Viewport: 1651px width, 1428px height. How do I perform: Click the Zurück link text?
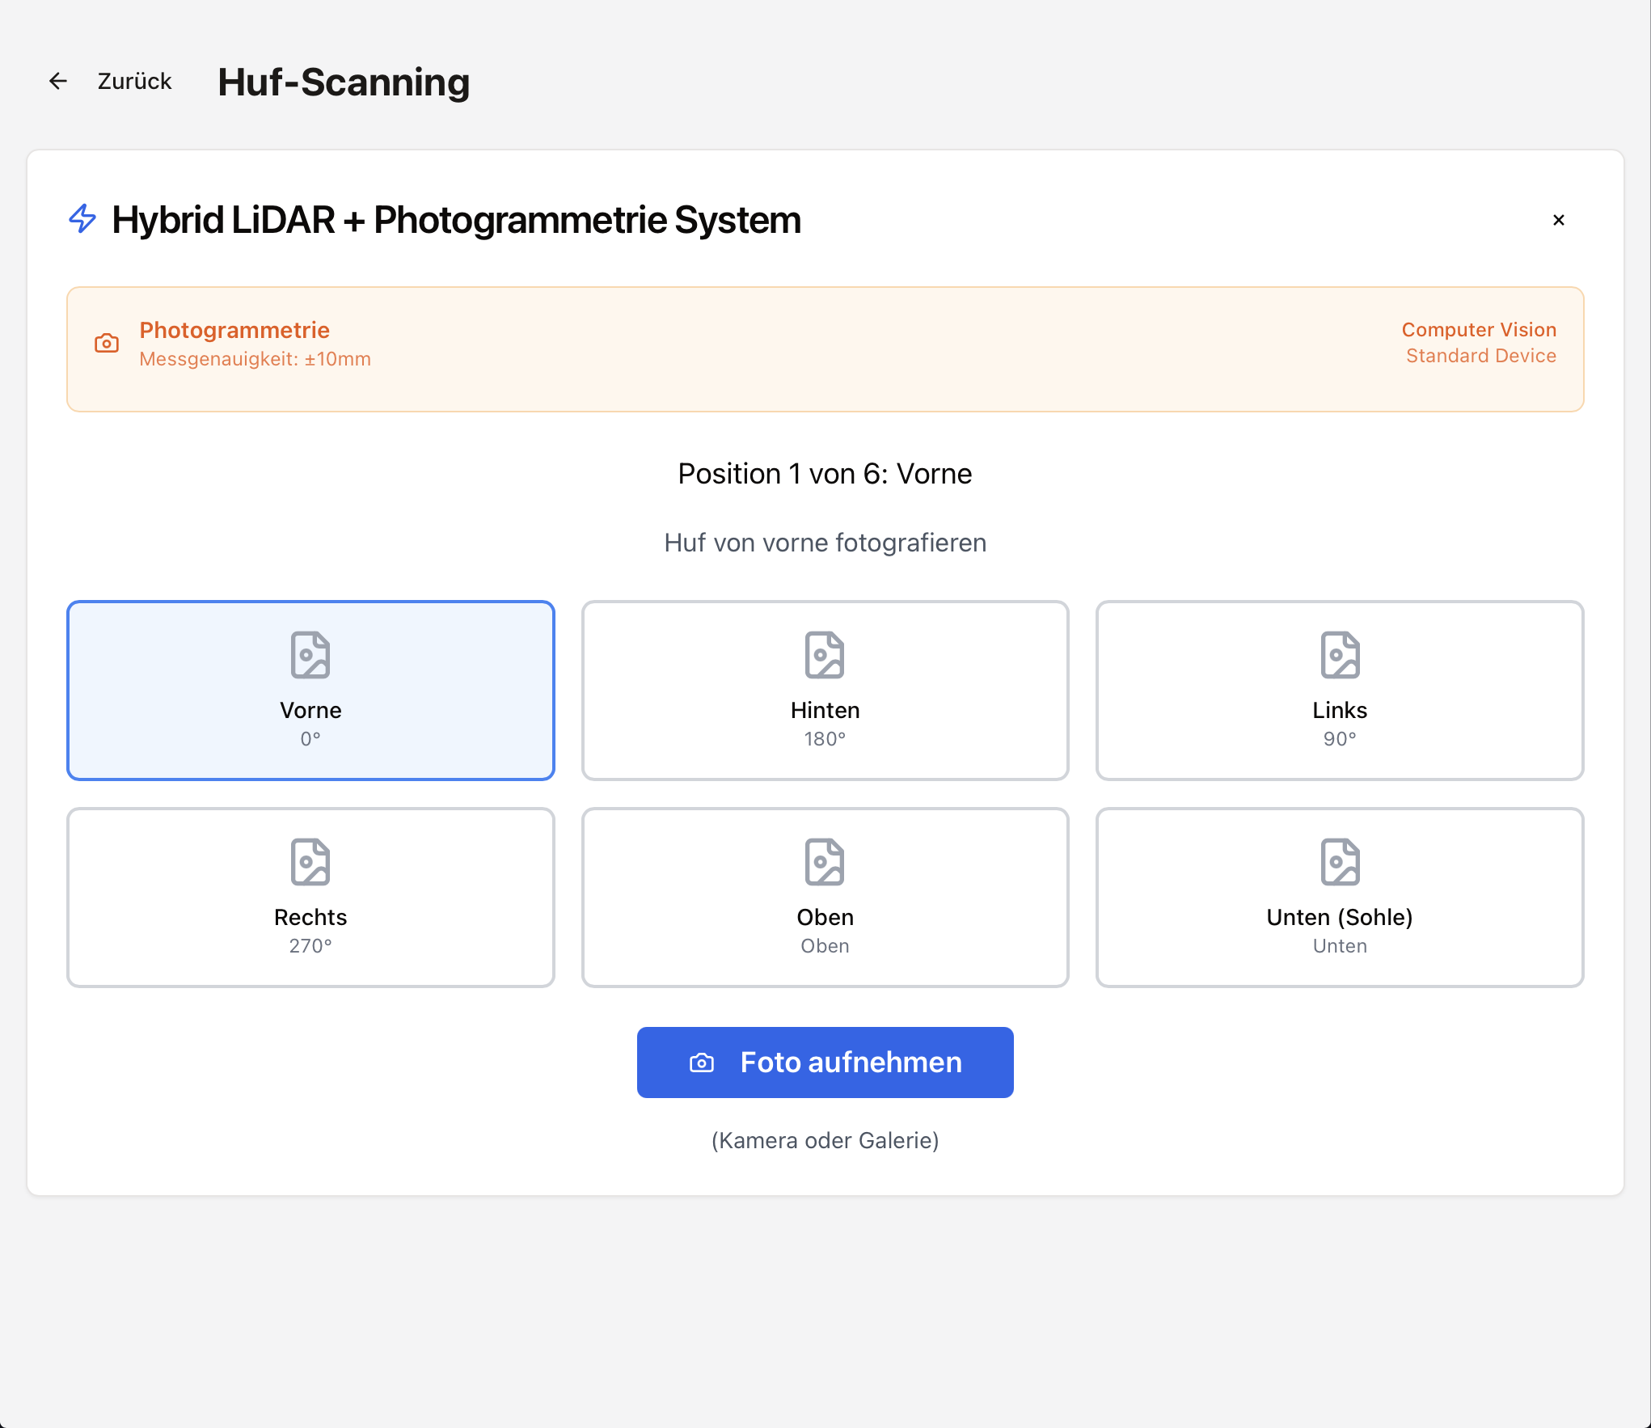coord(134,81)
